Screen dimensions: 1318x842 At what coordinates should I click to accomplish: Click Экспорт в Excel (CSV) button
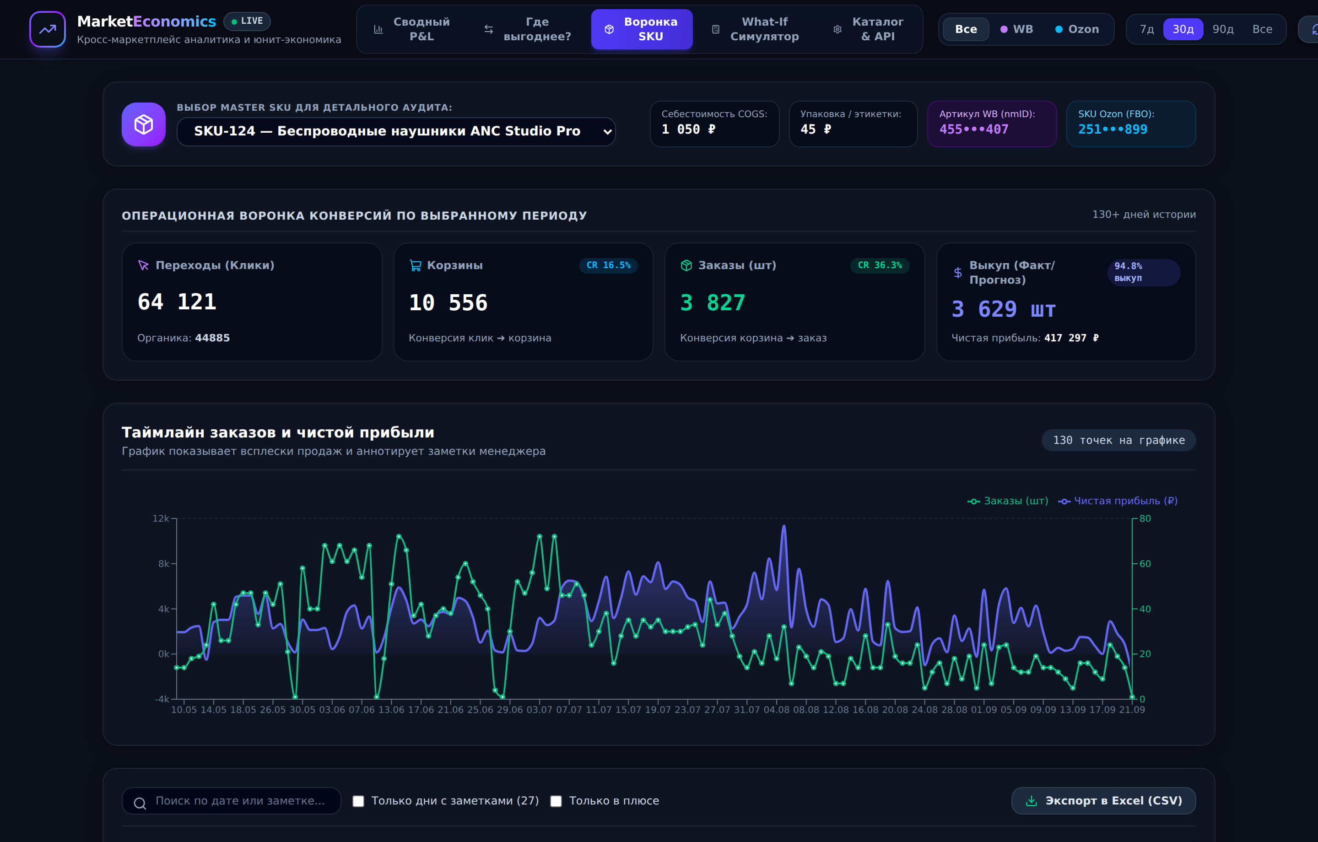tap(1103, 801)
